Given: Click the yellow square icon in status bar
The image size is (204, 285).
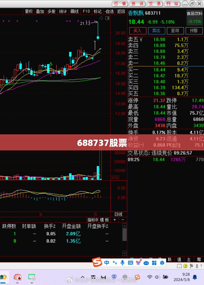Looking at the screenshot, I should point(185,266).
